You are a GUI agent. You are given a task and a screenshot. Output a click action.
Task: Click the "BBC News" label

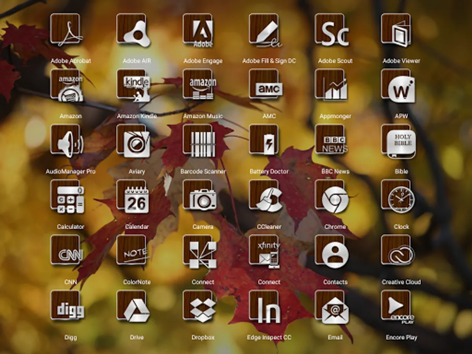[x=335, y=171]
